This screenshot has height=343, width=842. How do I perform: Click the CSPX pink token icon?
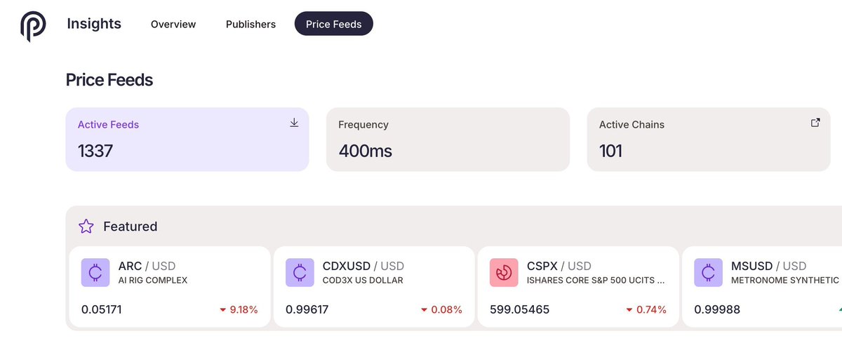tap(504, 273)
